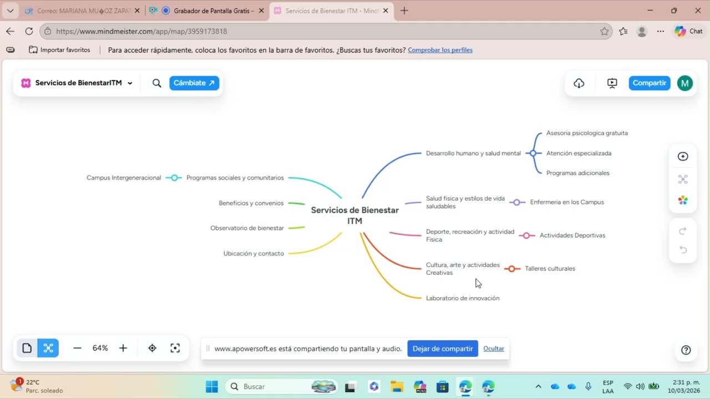710x399 pixels.
Task: Select Observatorio de bienestar node
Action: [247, 228]
